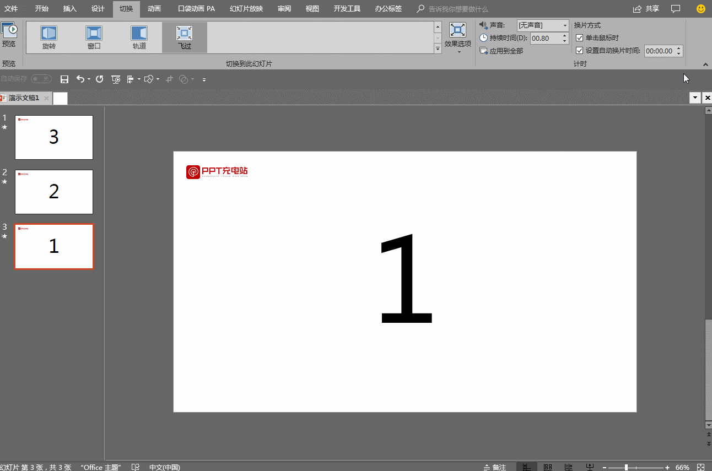Open the 办公标签 tab
712x471 pixels.
[389, 9]
